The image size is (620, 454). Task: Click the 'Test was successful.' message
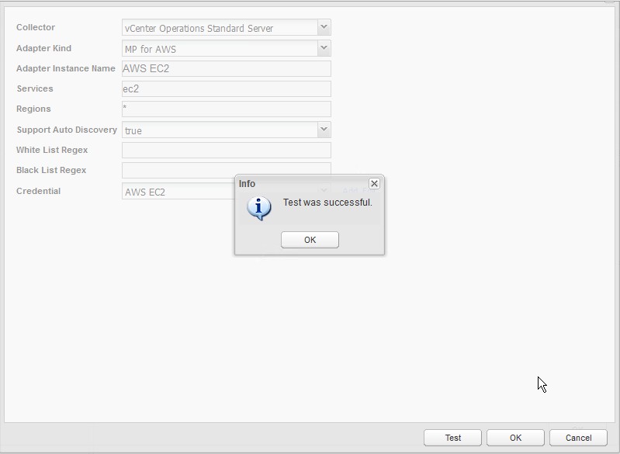[327, 203]
